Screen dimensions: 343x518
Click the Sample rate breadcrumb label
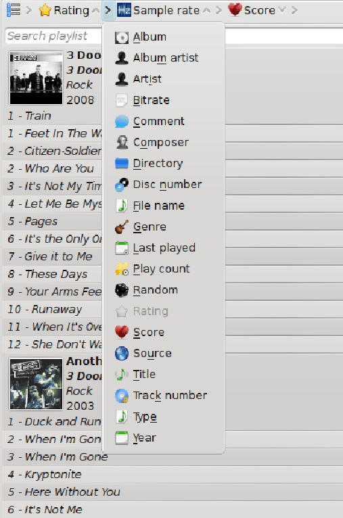click(166, 11)
